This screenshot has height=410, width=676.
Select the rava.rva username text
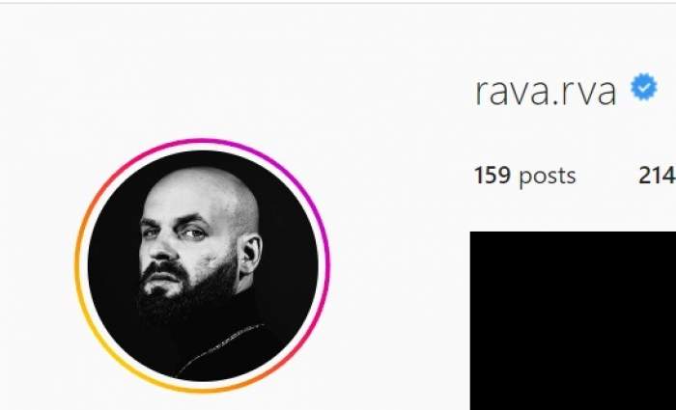546,92
